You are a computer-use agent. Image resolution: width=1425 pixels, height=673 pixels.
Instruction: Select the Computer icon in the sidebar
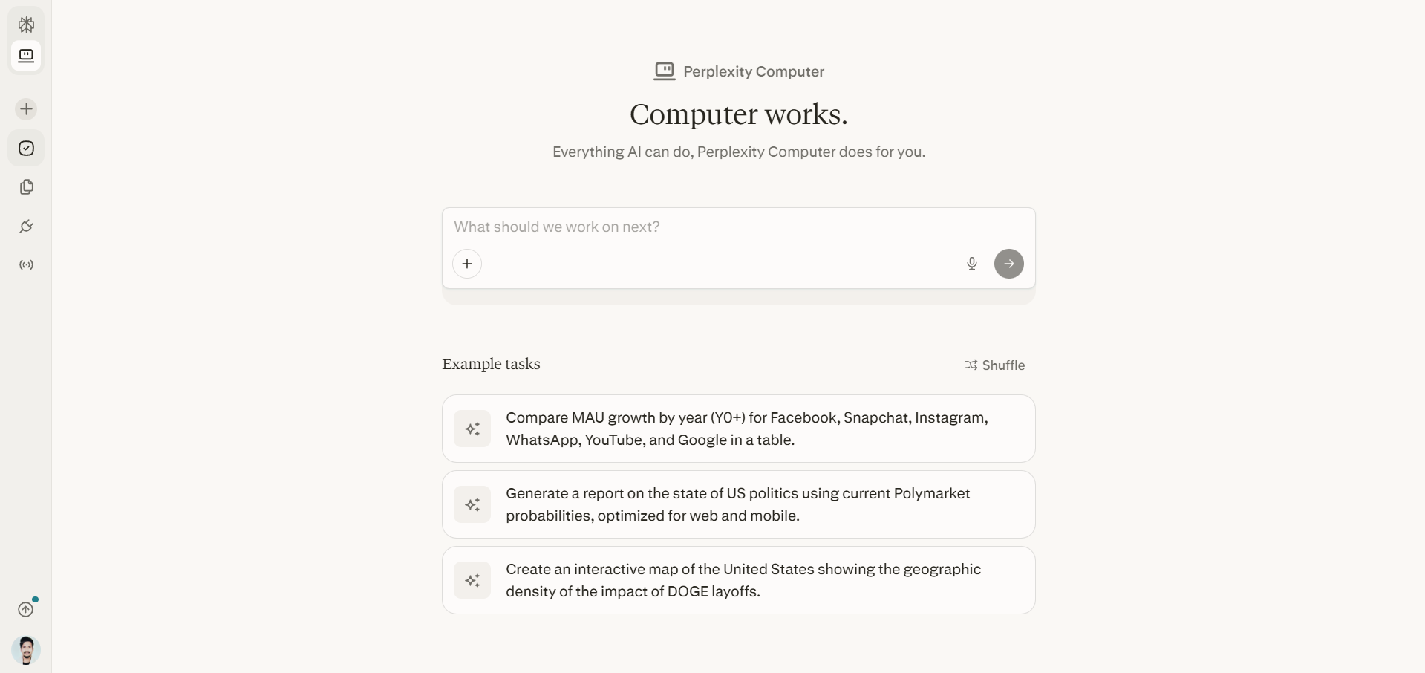pyautogui.click(x=26, y=56)
